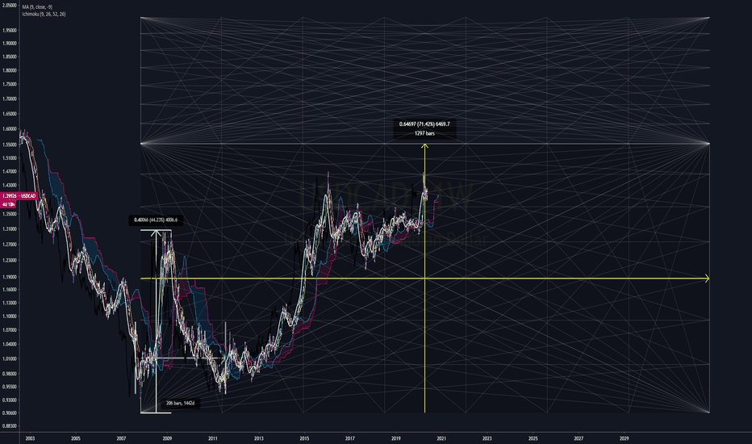Click the 1.23000 price axis label
This screenshot has height=444, width=752.
point(10,261)
